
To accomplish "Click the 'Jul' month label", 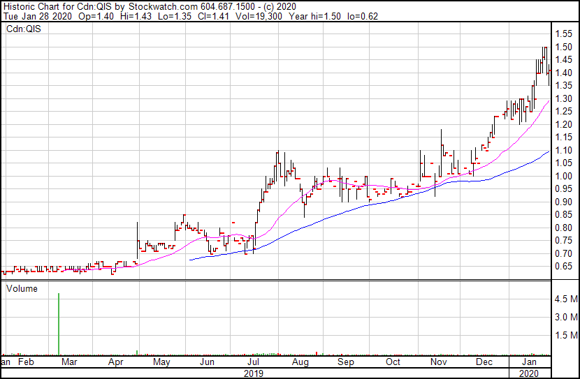I will (253, 362).
